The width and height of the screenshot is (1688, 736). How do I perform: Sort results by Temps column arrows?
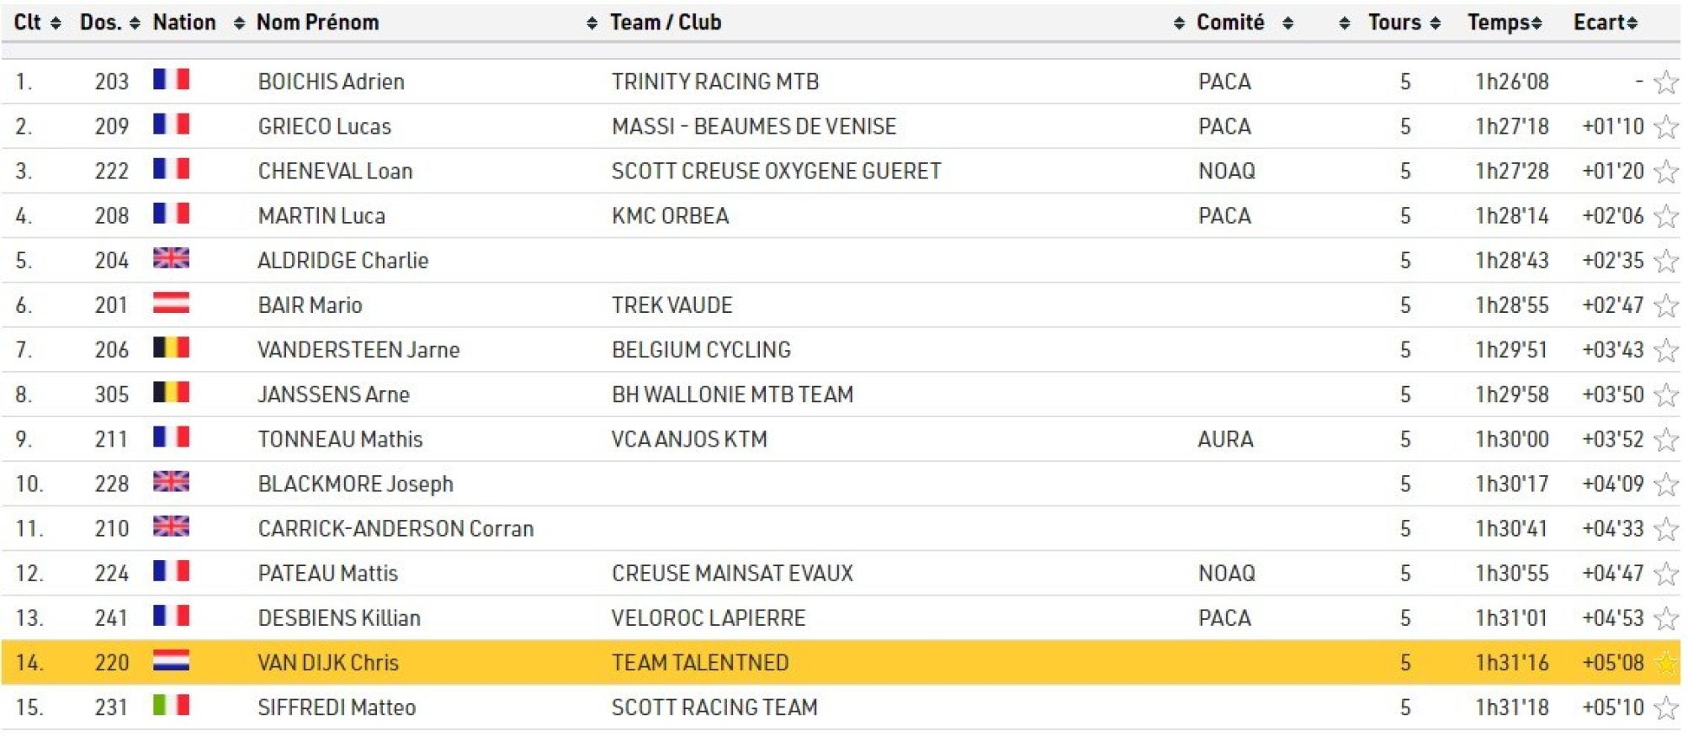click(x=1537, y=24)
